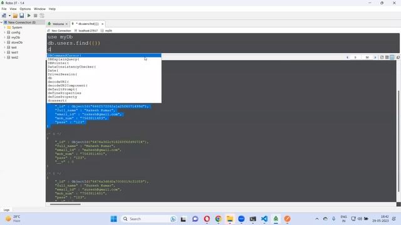Viewport: 401px width, 225px height.
Task: Switch results to table view icon
Action: pyautogui.click(x=387, y=57)
